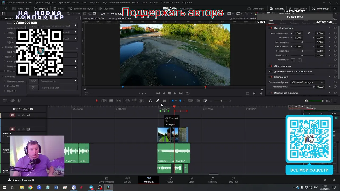Viewport: 340px width, 191px height.
Task: Enable Динамическое масштабирование switch
Action: point(270,72)
